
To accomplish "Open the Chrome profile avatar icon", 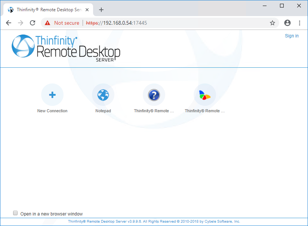I will click(x=287, y=23).
